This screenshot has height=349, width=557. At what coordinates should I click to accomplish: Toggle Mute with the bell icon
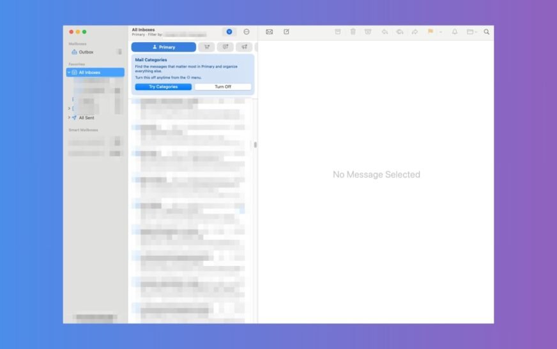[x=455, y=32]
